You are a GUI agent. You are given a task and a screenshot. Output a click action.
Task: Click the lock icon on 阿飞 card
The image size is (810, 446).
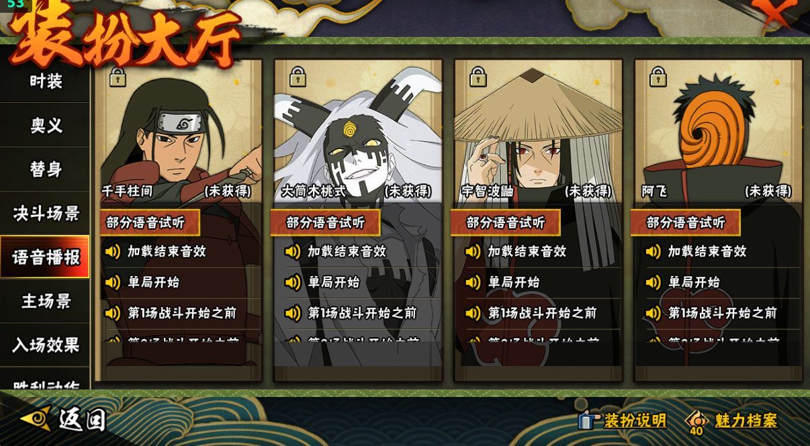pyautogui.click(x=658, y=77)
